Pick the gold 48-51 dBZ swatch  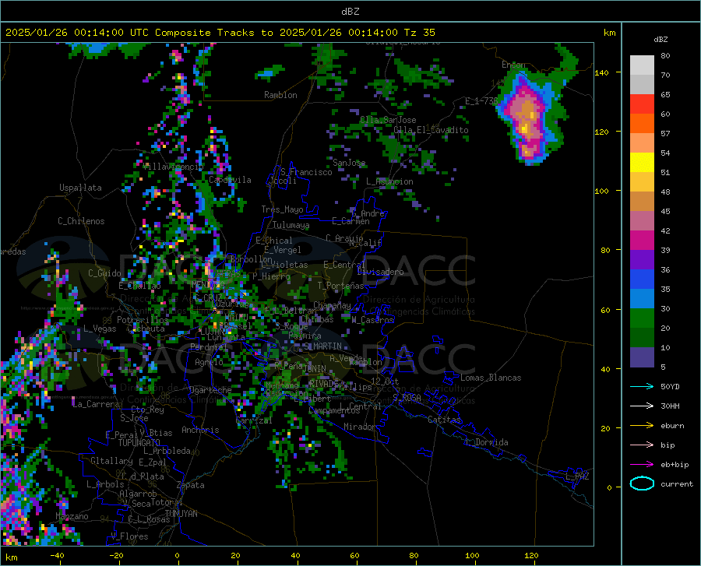pos(642,182)
